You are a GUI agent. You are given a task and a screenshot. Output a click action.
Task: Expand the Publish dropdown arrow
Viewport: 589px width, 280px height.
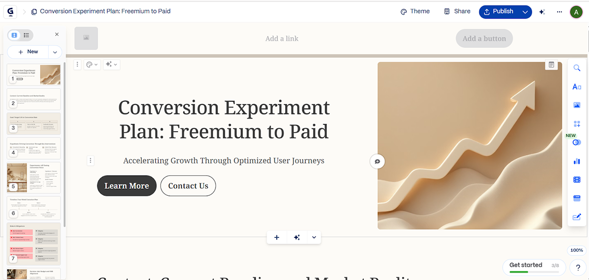[525, 12]
